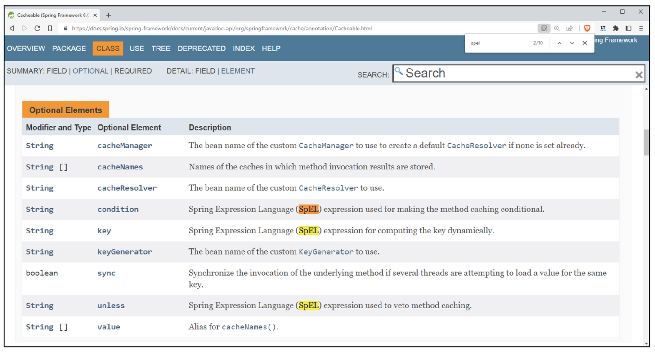Open the sync element link
655x352 pixels.
pos(106,273)
